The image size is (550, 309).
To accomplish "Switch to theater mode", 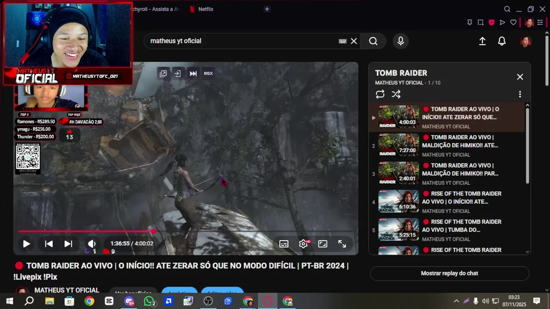I will coord(323,244).
